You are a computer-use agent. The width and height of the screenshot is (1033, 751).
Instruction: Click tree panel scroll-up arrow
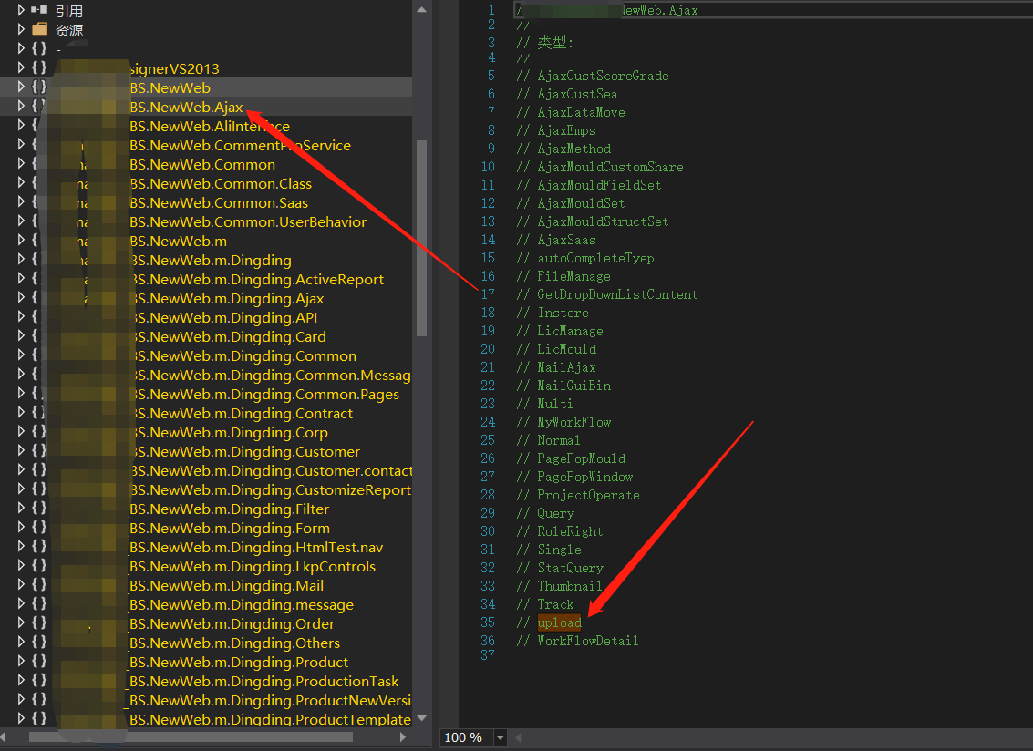click(x=421, y=10)
